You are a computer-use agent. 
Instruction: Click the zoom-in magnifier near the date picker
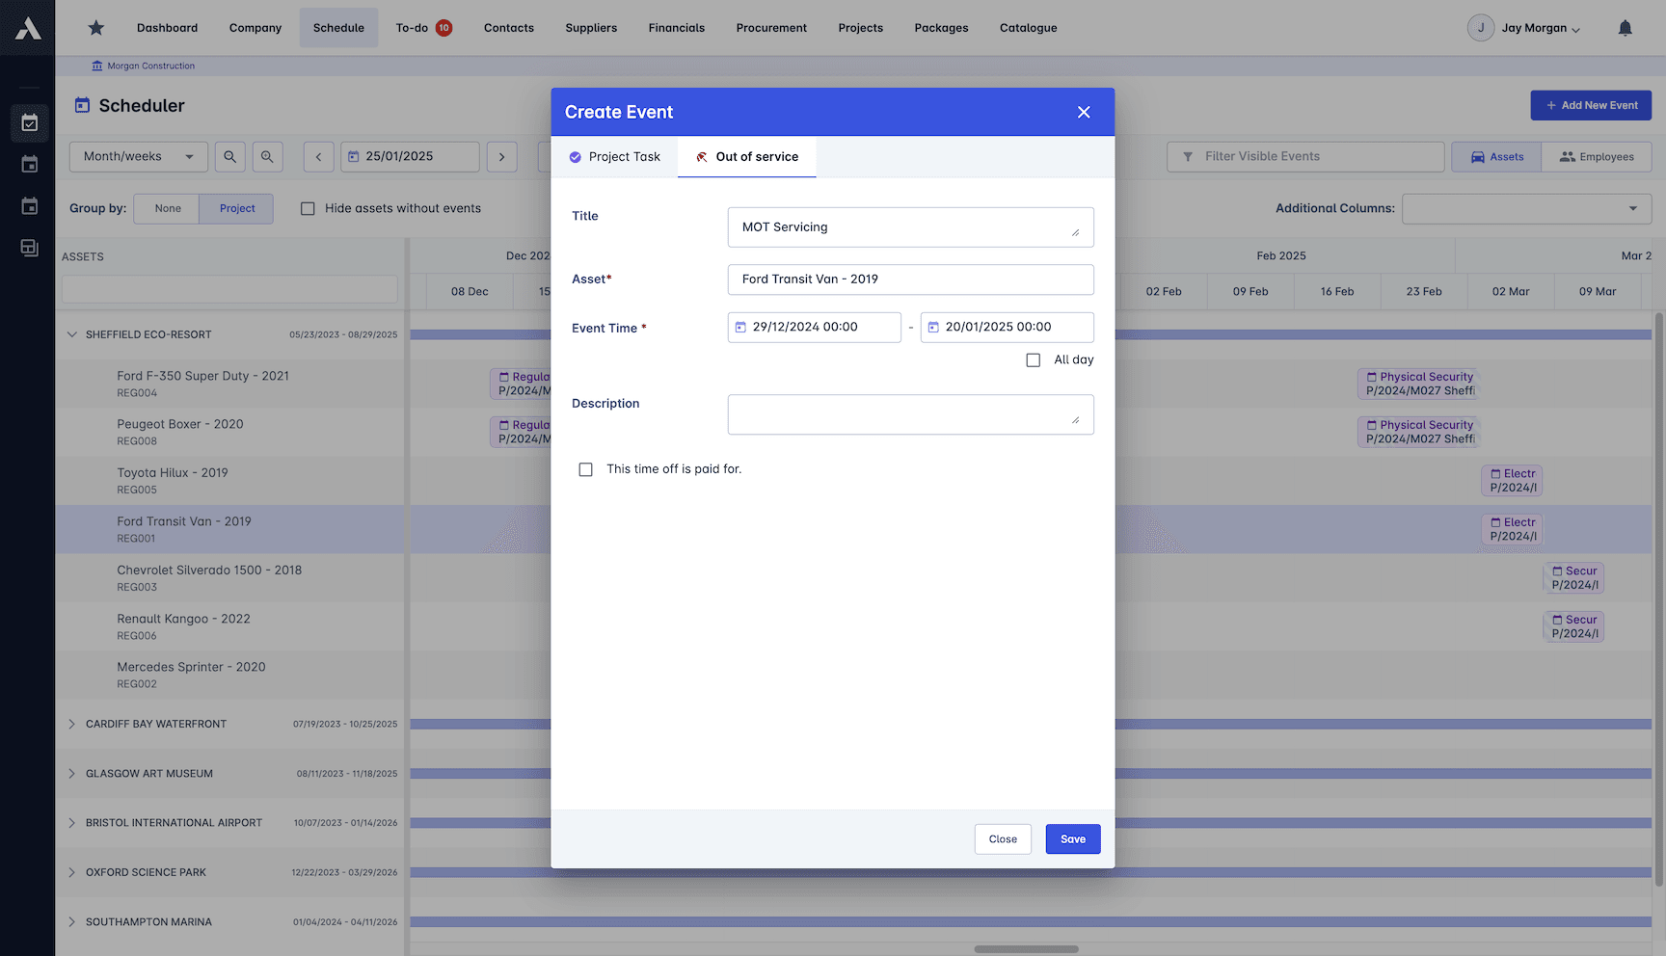(x=268, y=156)
